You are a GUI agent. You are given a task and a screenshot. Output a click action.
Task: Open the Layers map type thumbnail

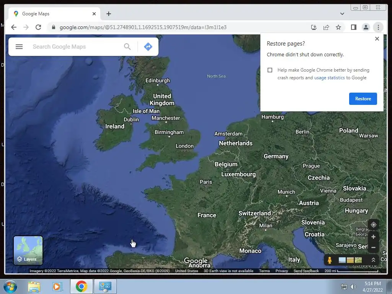click(x=28, y=250)
